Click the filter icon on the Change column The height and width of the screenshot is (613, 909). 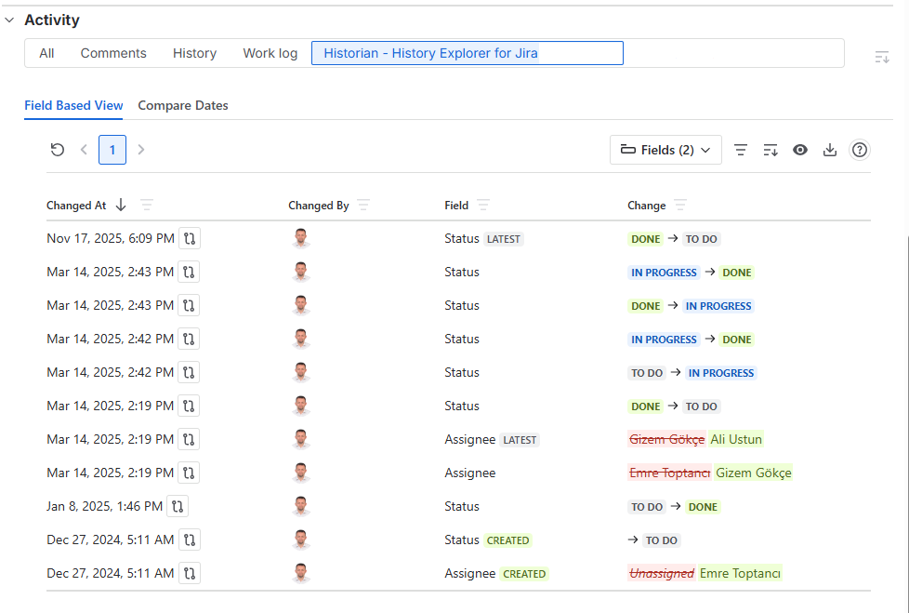coord(682,205)
